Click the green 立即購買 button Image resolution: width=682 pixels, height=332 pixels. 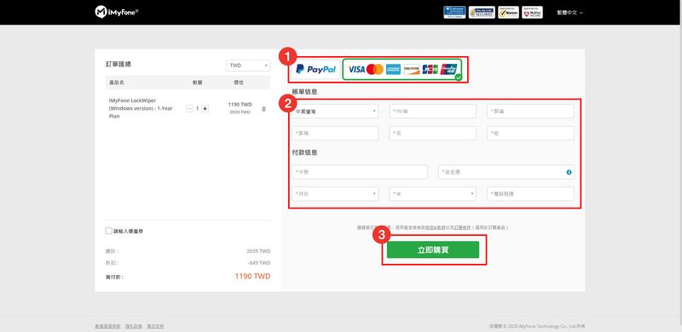[433, 250]
